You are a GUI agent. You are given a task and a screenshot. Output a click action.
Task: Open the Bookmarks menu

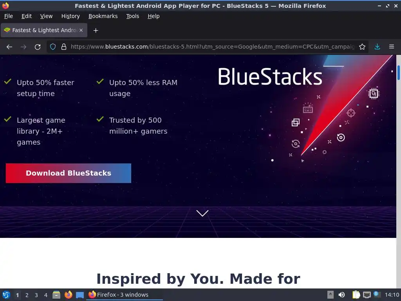point(103,16)
